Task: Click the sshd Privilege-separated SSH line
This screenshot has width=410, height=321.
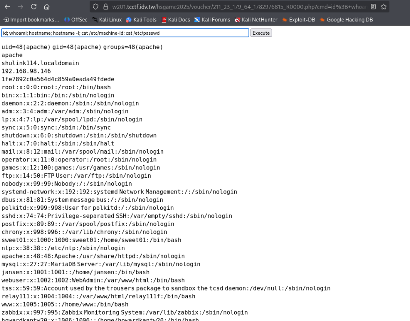Action: coord(116,216)
